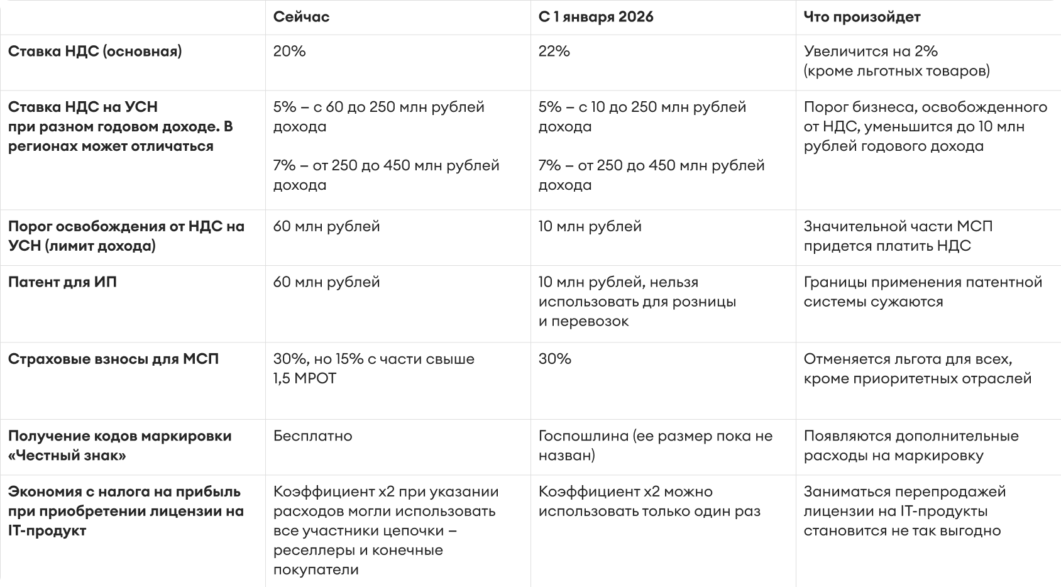Image resolution: width=1061 pixels, height=587 pixels.
Task: Click "Получение кодов маркировки" row label
Action: 119,436
